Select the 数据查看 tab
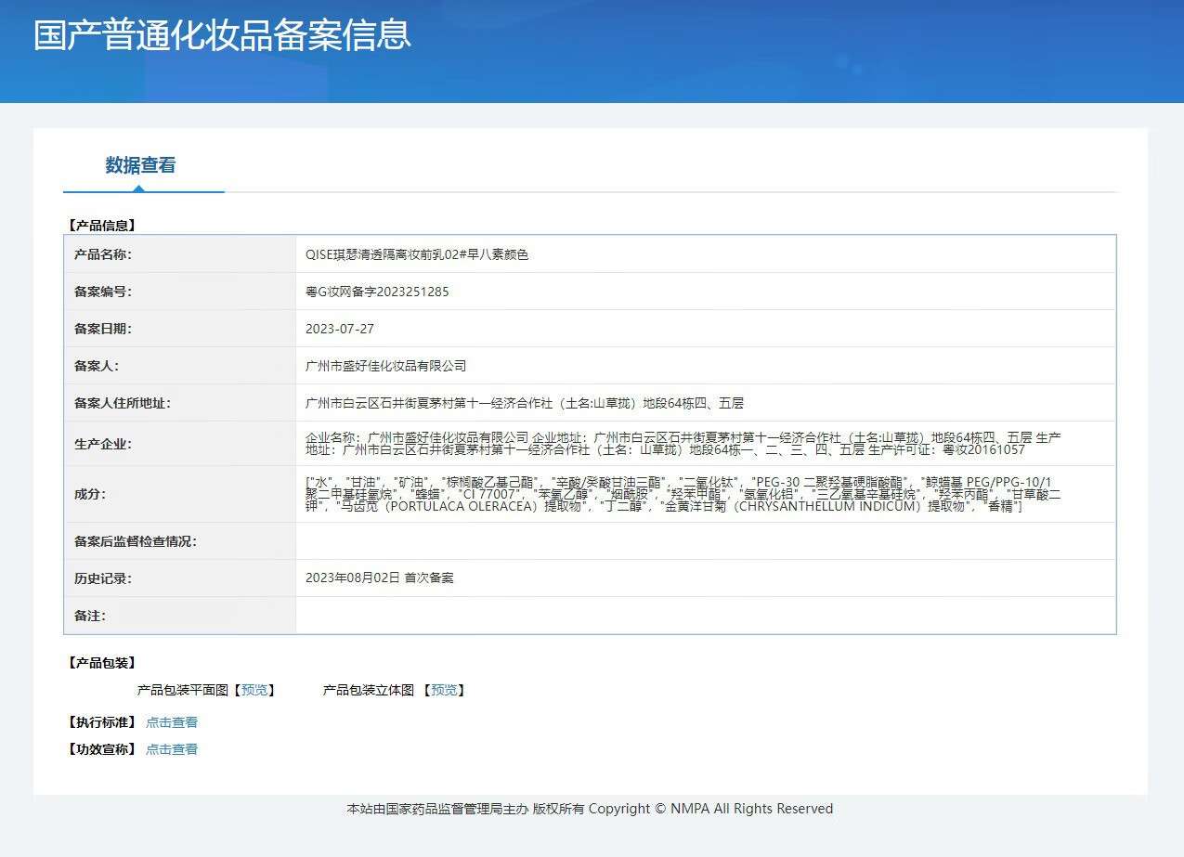Viewport: 1184px width, 857px height. click(x=140, y=165)
